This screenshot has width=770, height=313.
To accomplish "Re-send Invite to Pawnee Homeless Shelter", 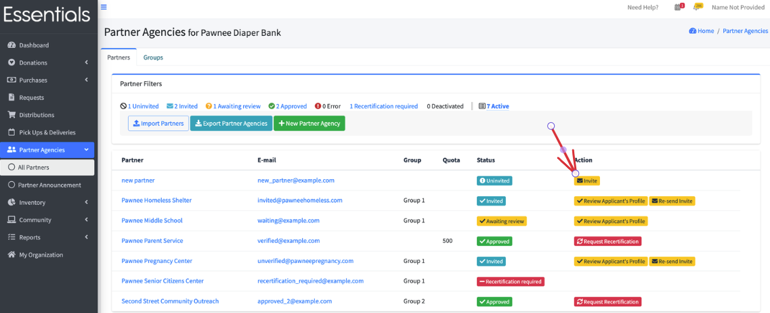I will 672,201.
